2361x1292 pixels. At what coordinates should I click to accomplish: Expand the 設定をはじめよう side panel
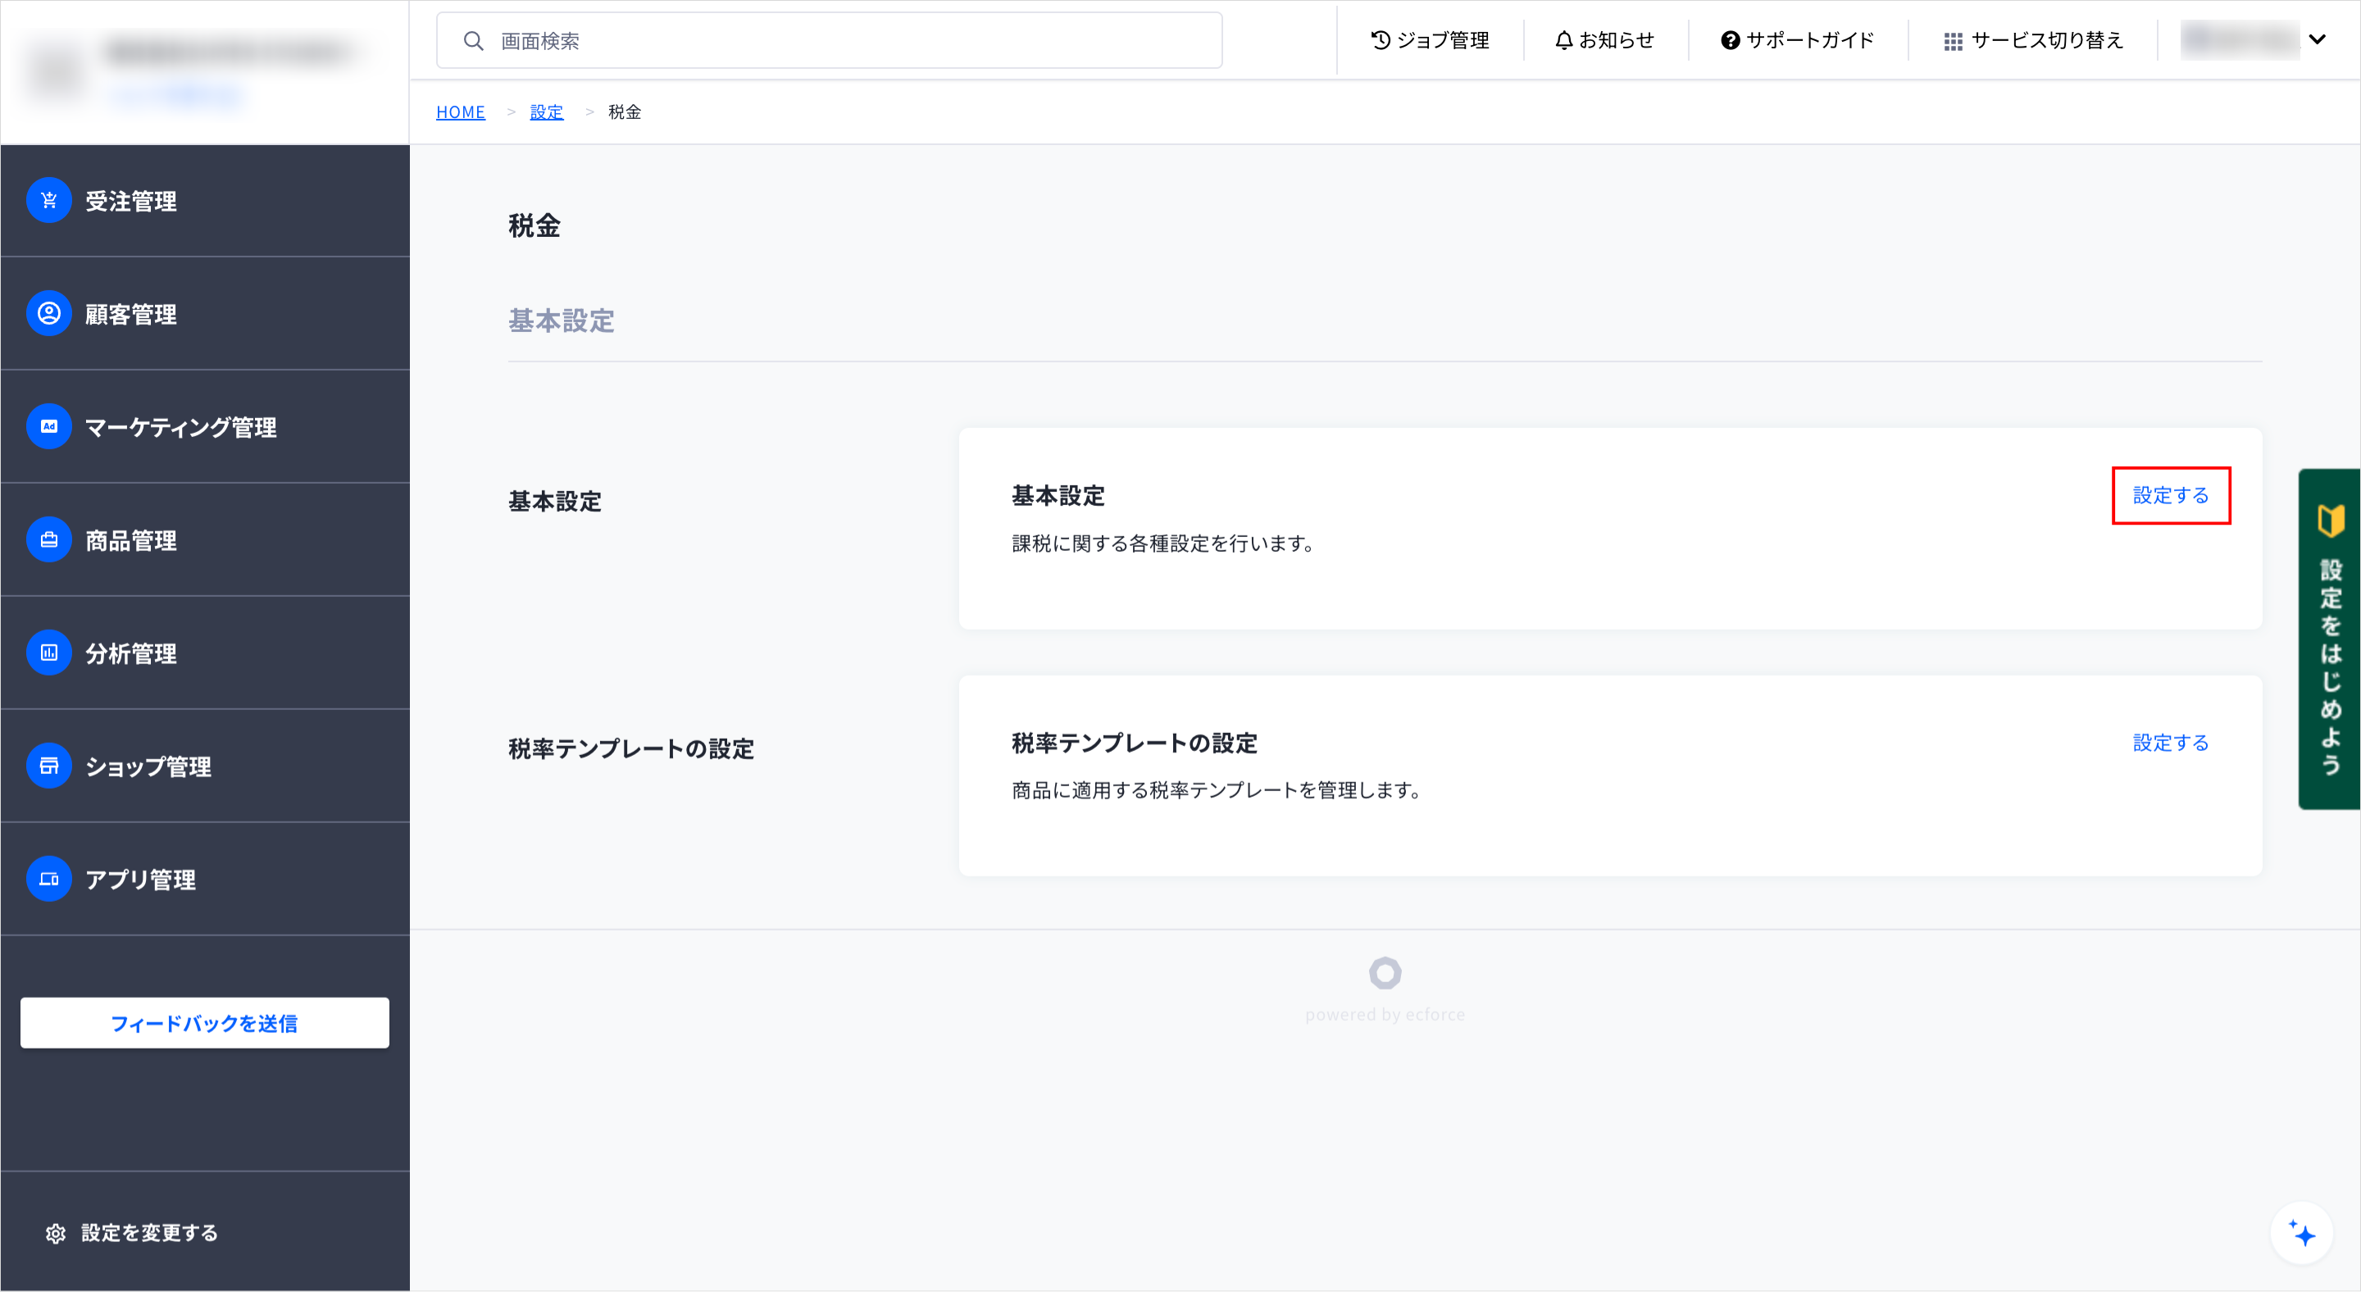point(2329,639)
